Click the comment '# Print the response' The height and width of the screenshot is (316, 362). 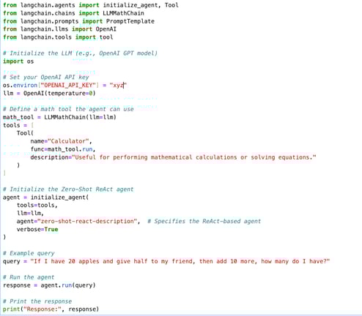37,301
